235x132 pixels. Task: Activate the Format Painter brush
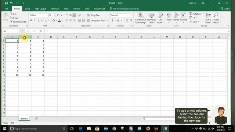point(11,22)
